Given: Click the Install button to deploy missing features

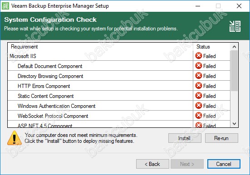Looking at the screenshot, I should click(185, 138).
